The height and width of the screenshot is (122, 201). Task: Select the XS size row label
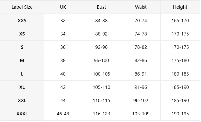pyautogui.click(x=22, y=34)
